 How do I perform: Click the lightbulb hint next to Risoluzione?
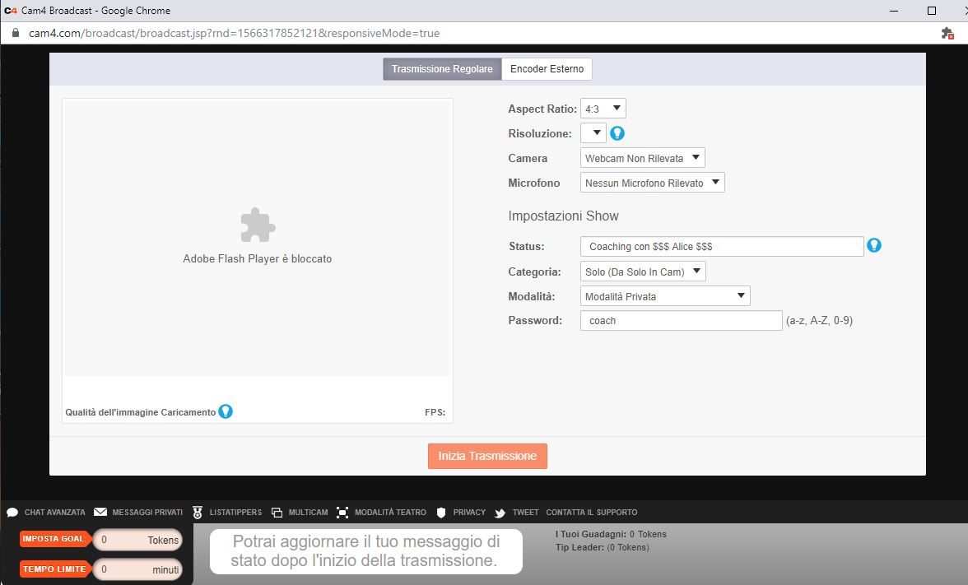click(x=617, y=132)
